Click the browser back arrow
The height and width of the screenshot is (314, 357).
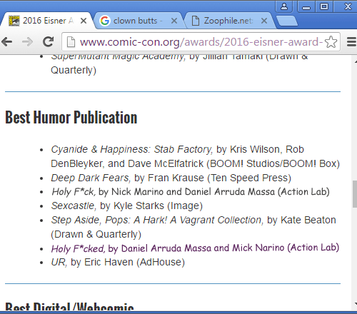coord(7,42)
